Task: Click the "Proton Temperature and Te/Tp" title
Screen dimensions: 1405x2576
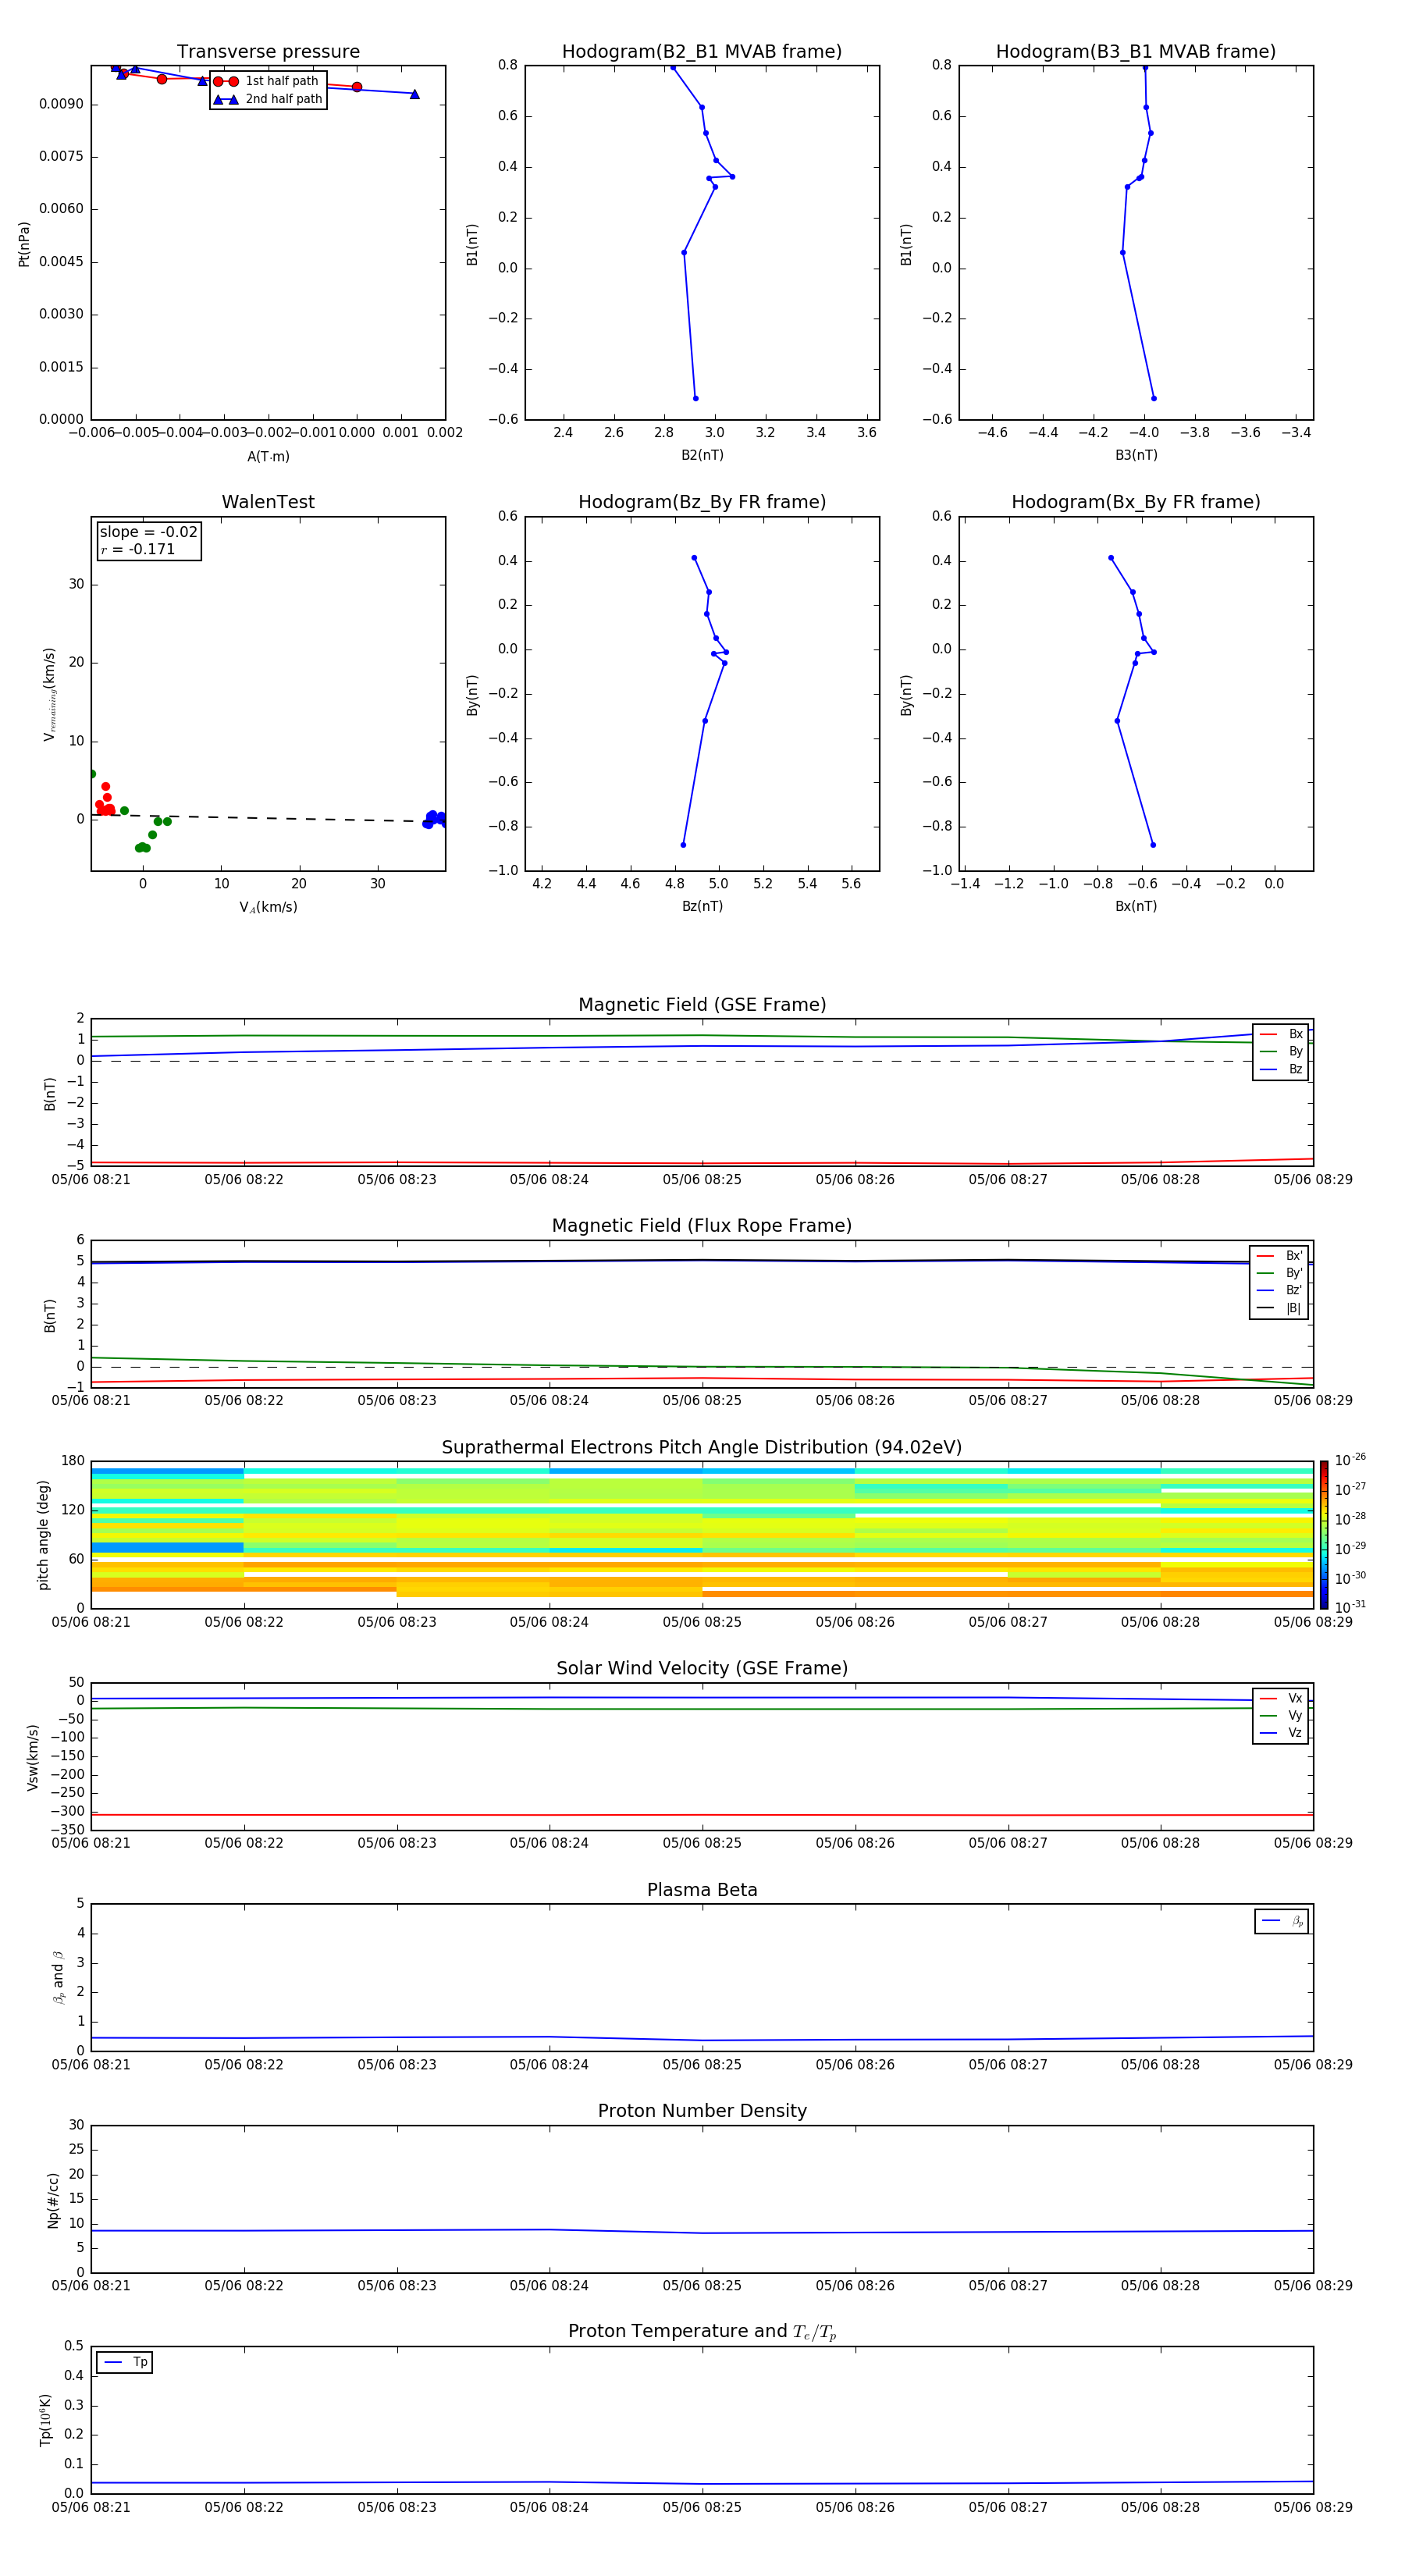Action: pyautogui.click(x=702, y=2331)
